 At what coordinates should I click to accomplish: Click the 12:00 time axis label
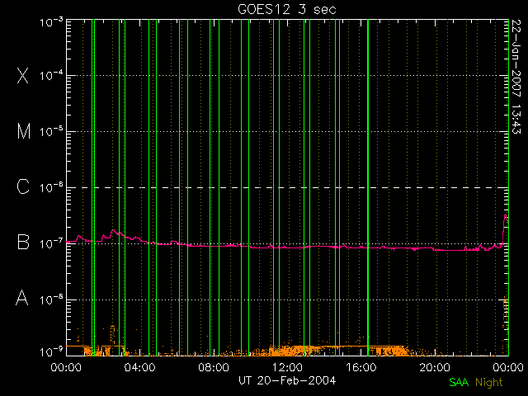287,367
